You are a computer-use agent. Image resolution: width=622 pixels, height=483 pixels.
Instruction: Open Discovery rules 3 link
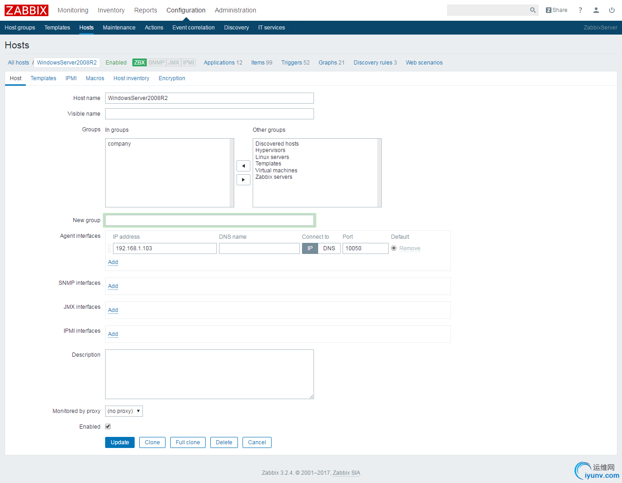375,63
